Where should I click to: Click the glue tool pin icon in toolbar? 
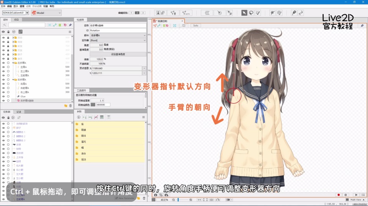tap(294, 13)
